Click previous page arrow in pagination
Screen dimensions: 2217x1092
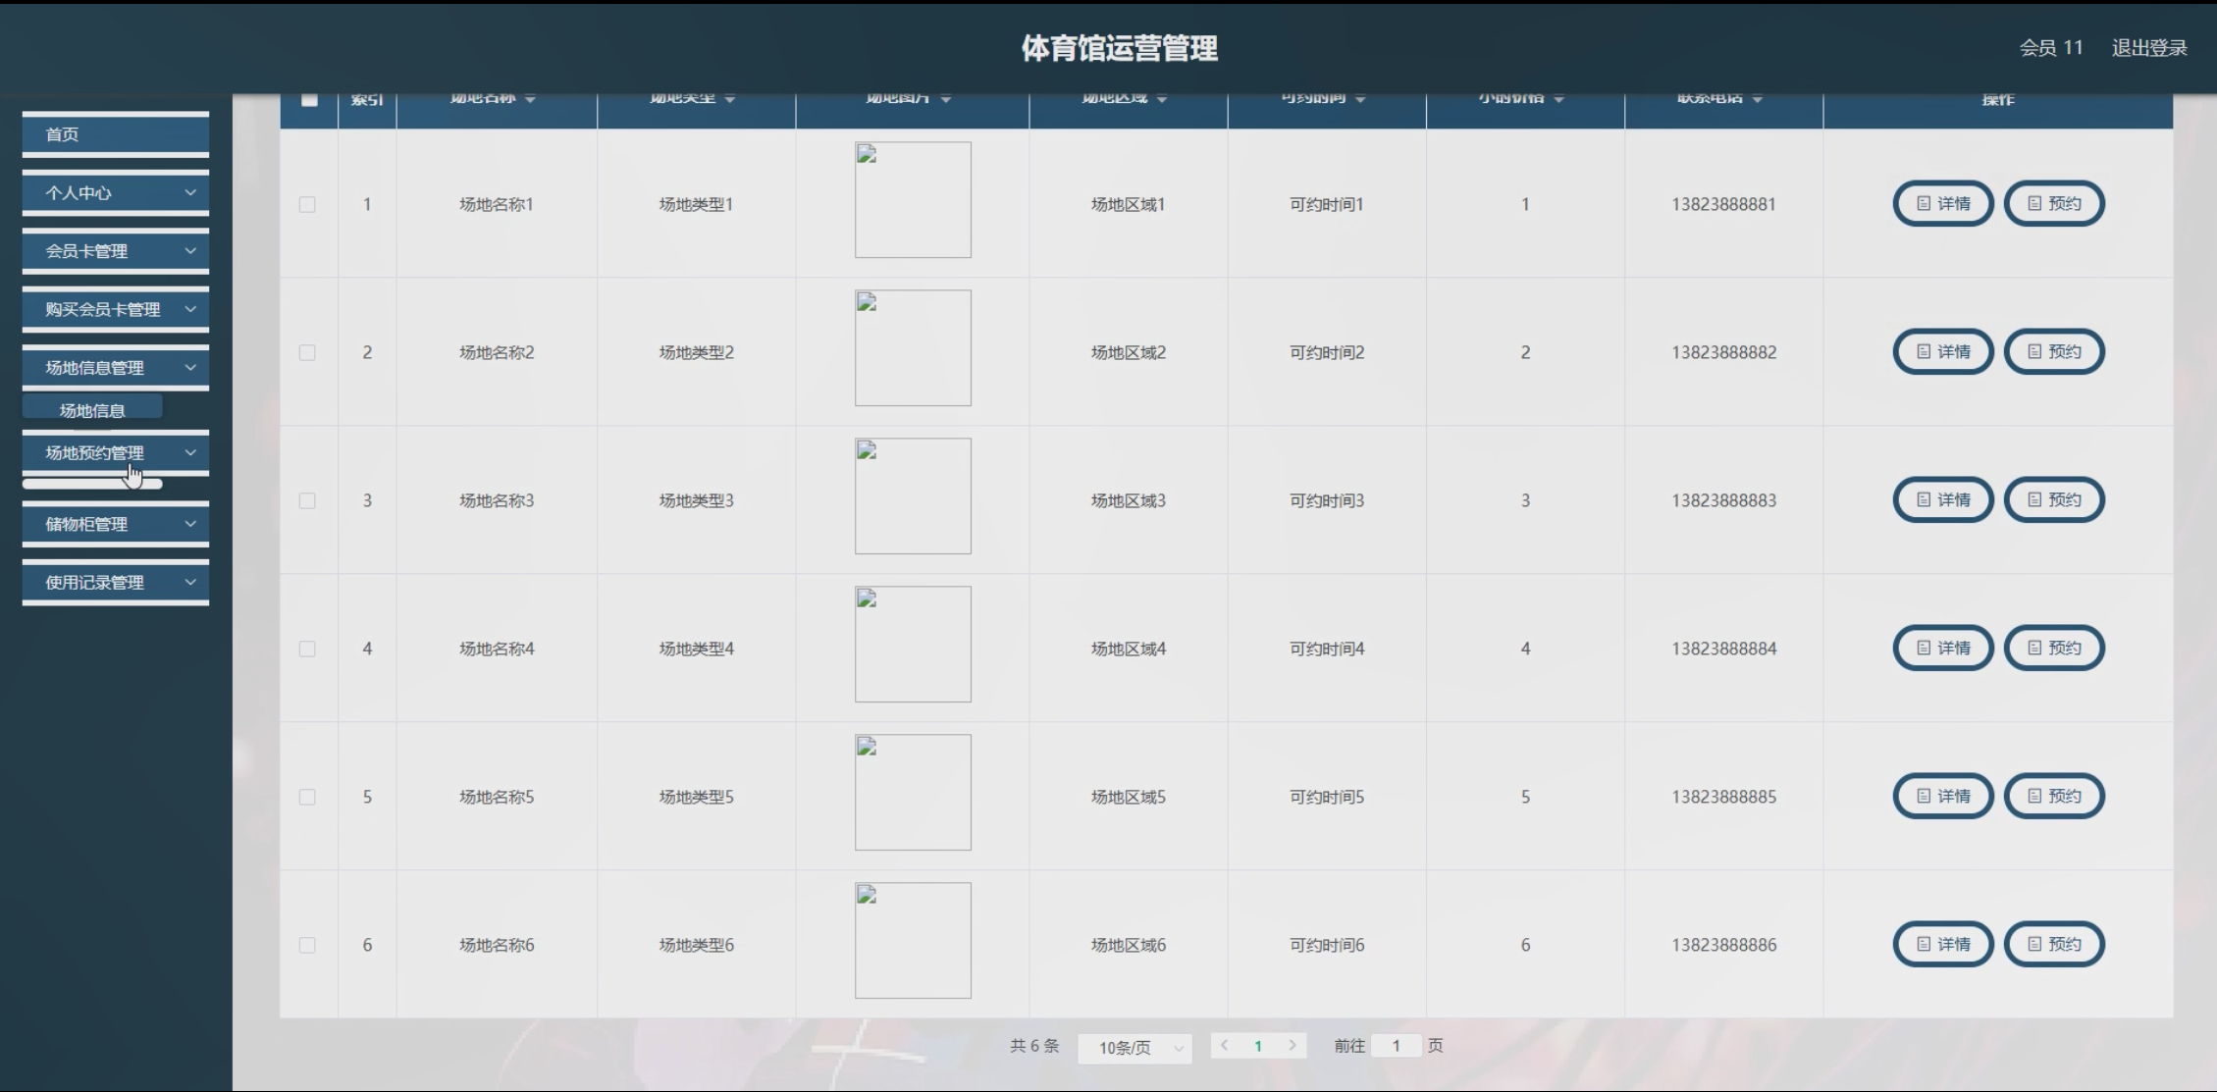click(1224, 1046)
